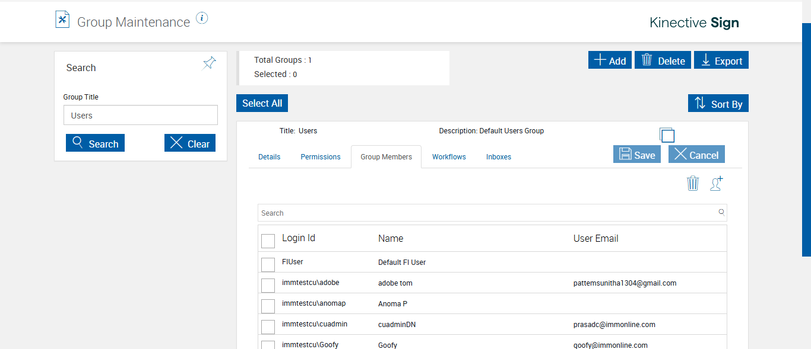The height and width of the screenshot is (349, 811).
Task: Click the members Search input field
Action: [492, 213]
